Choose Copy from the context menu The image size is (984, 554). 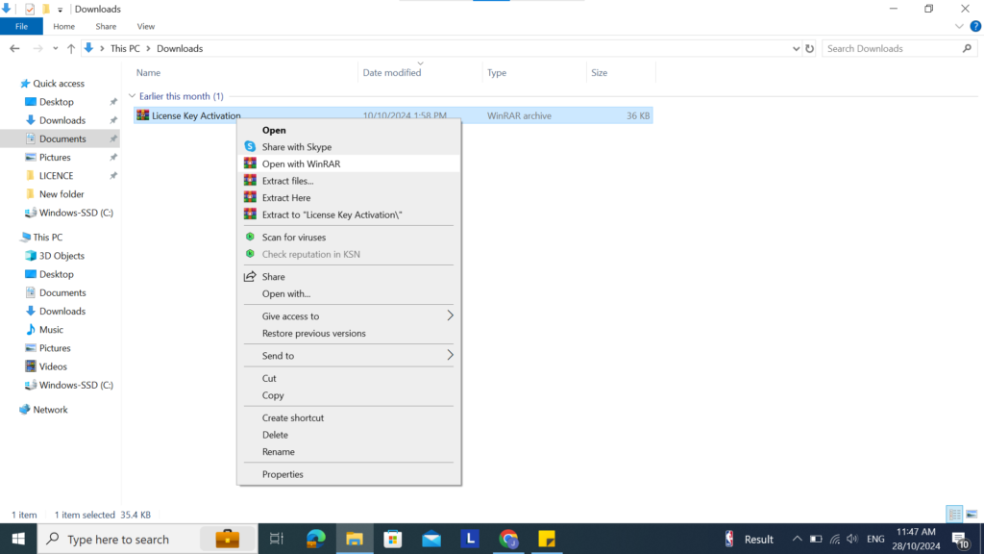point(349,395)
